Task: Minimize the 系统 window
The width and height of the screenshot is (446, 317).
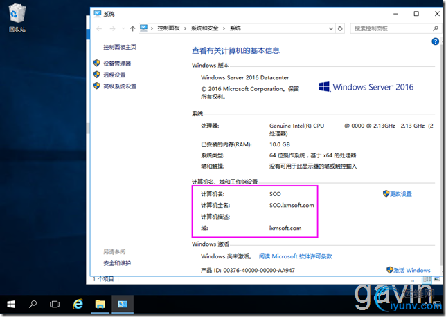Action: pyautogui.click(x=395, y=14)
